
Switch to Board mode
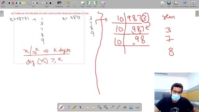click(162, 4)
